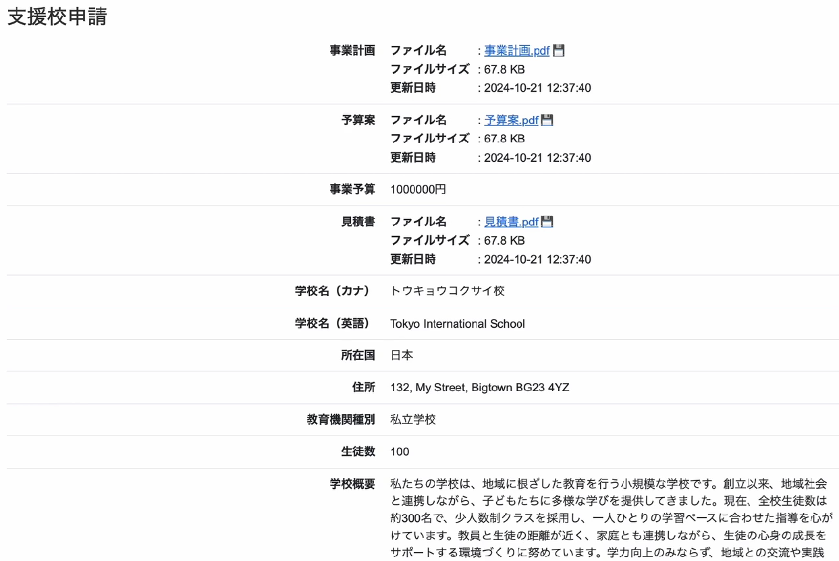Open the 事業計画.pdf file link
839x561 pixels.
[x=514, y=50]
